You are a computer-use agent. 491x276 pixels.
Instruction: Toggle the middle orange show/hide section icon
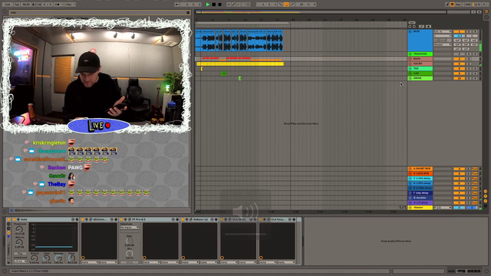pos(486,196)
